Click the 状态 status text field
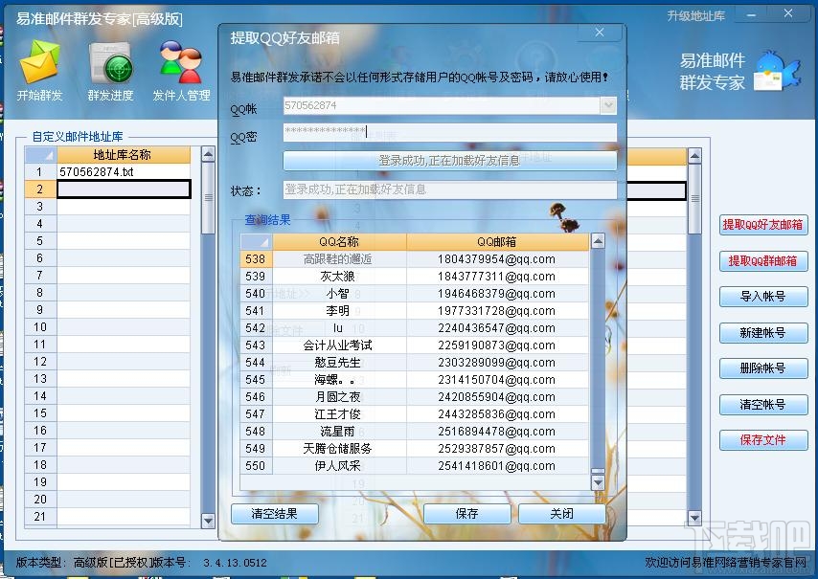Viewport: 818px width, 579px height. coord(449,189)
